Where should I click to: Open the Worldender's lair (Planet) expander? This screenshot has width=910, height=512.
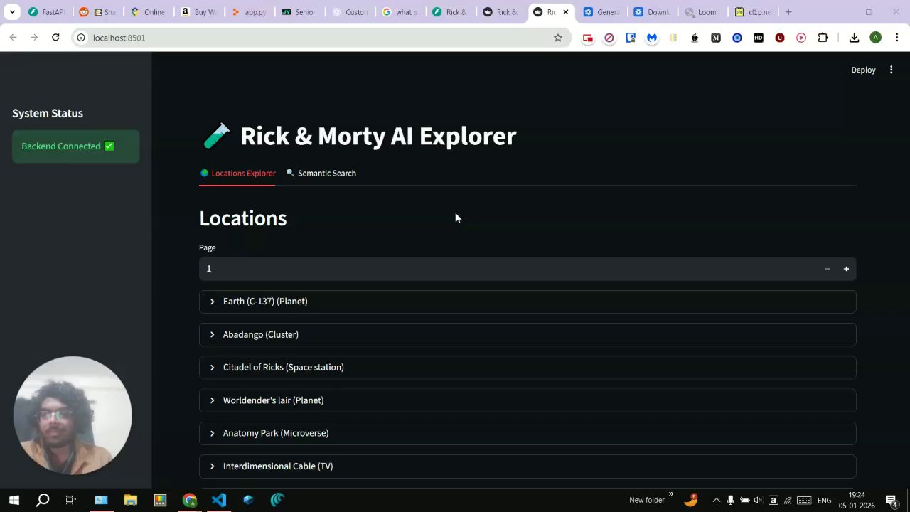coord(528,400)
